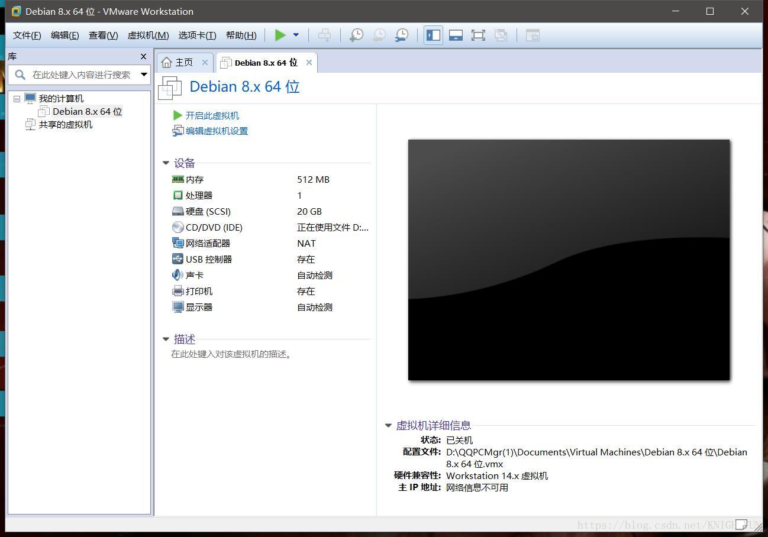Collapse the 描述 section
Image resolution: width=768 pixels, height=537 pixels.
[x=166, y=339]
